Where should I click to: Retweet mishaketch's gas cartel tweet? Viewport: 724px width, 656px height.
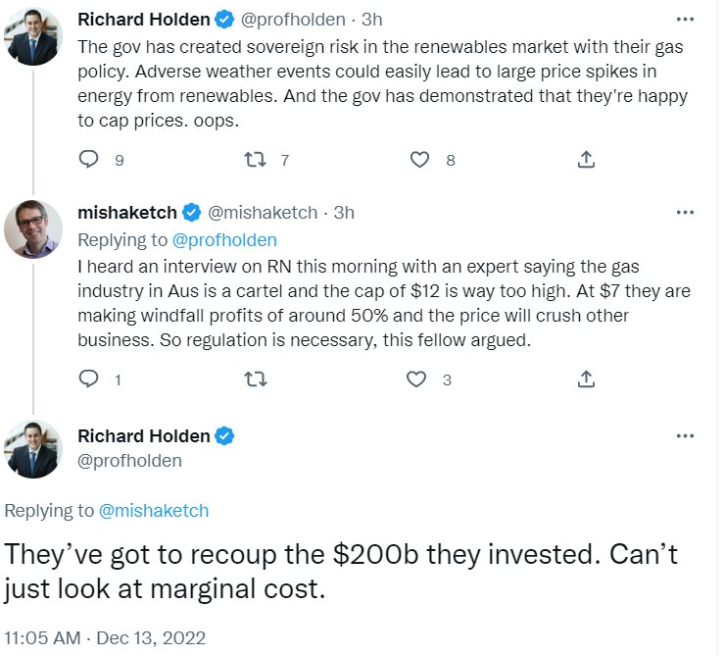point(255,379)
